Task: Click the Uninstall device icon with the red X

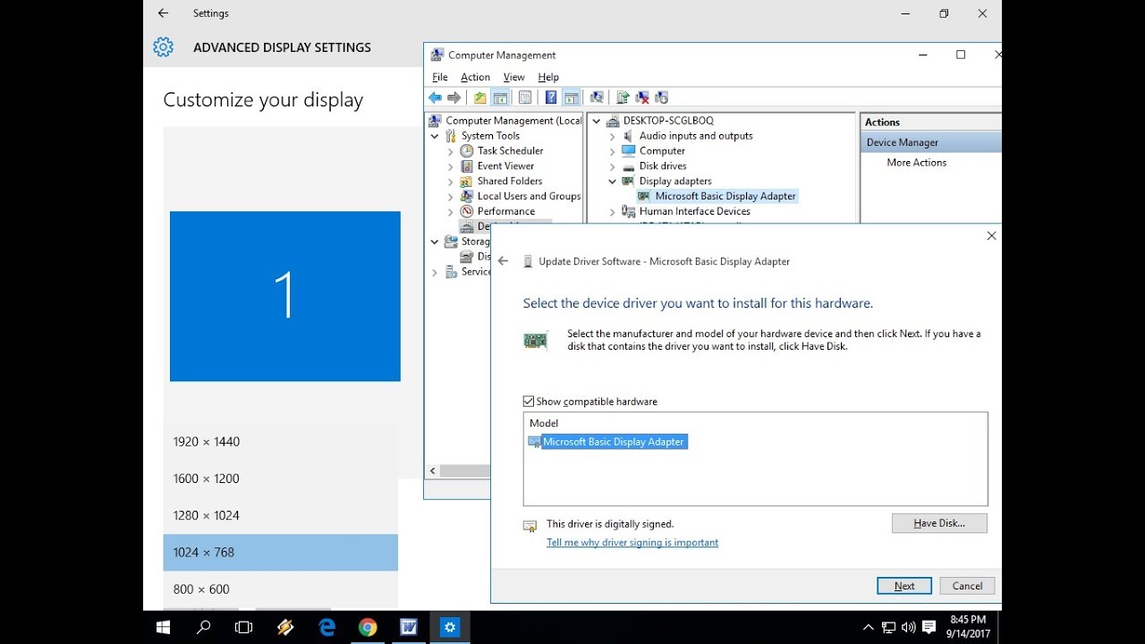Action: click(x=642, y=97)
